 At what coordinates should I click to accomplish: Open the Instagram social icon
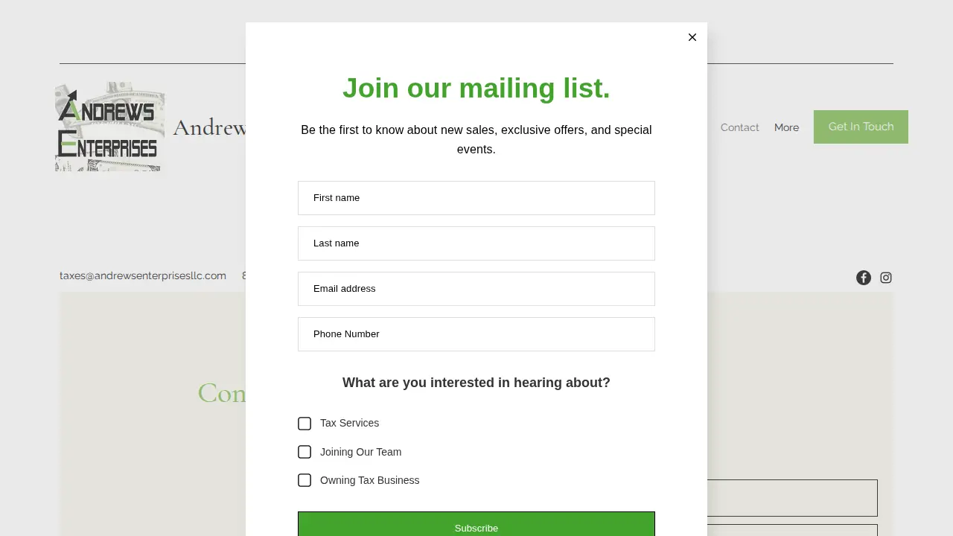coord(886,278)
